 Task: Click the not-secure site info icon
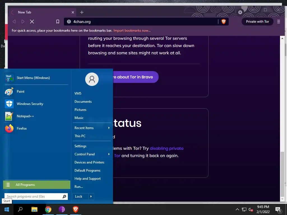coord(69,22)
